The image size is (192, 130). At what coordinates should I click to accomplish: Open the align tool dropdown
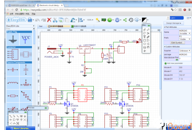click(82, 20)
